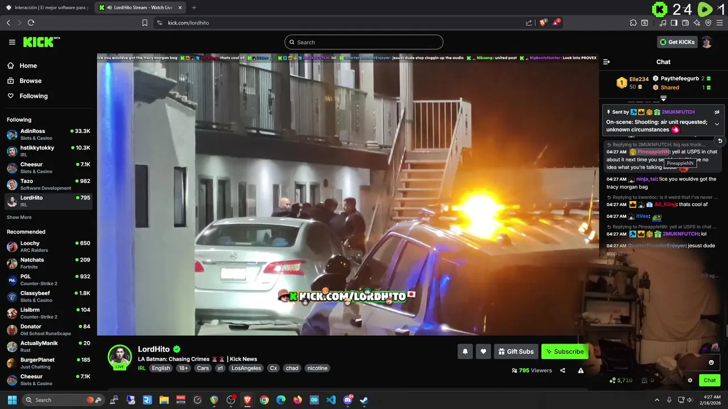Open hstikkytokky channel in Following list
728x409 pixels.
point(48,151)
